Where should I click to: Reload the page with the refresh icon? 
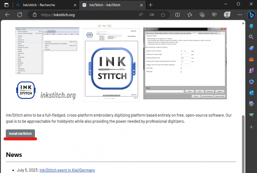pyautogui.click(x=20, y=15)
